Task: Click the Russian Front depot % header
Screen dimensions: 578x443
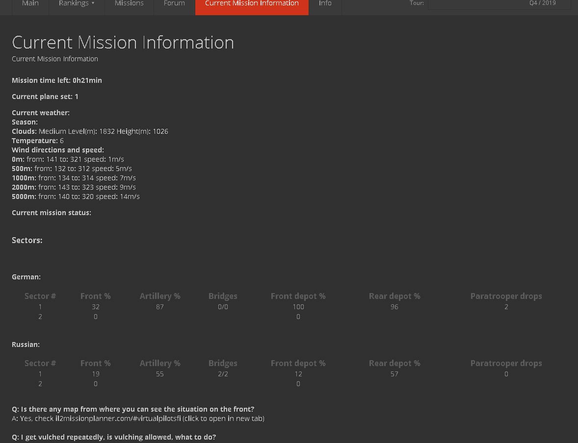Action: pos(298,363)
